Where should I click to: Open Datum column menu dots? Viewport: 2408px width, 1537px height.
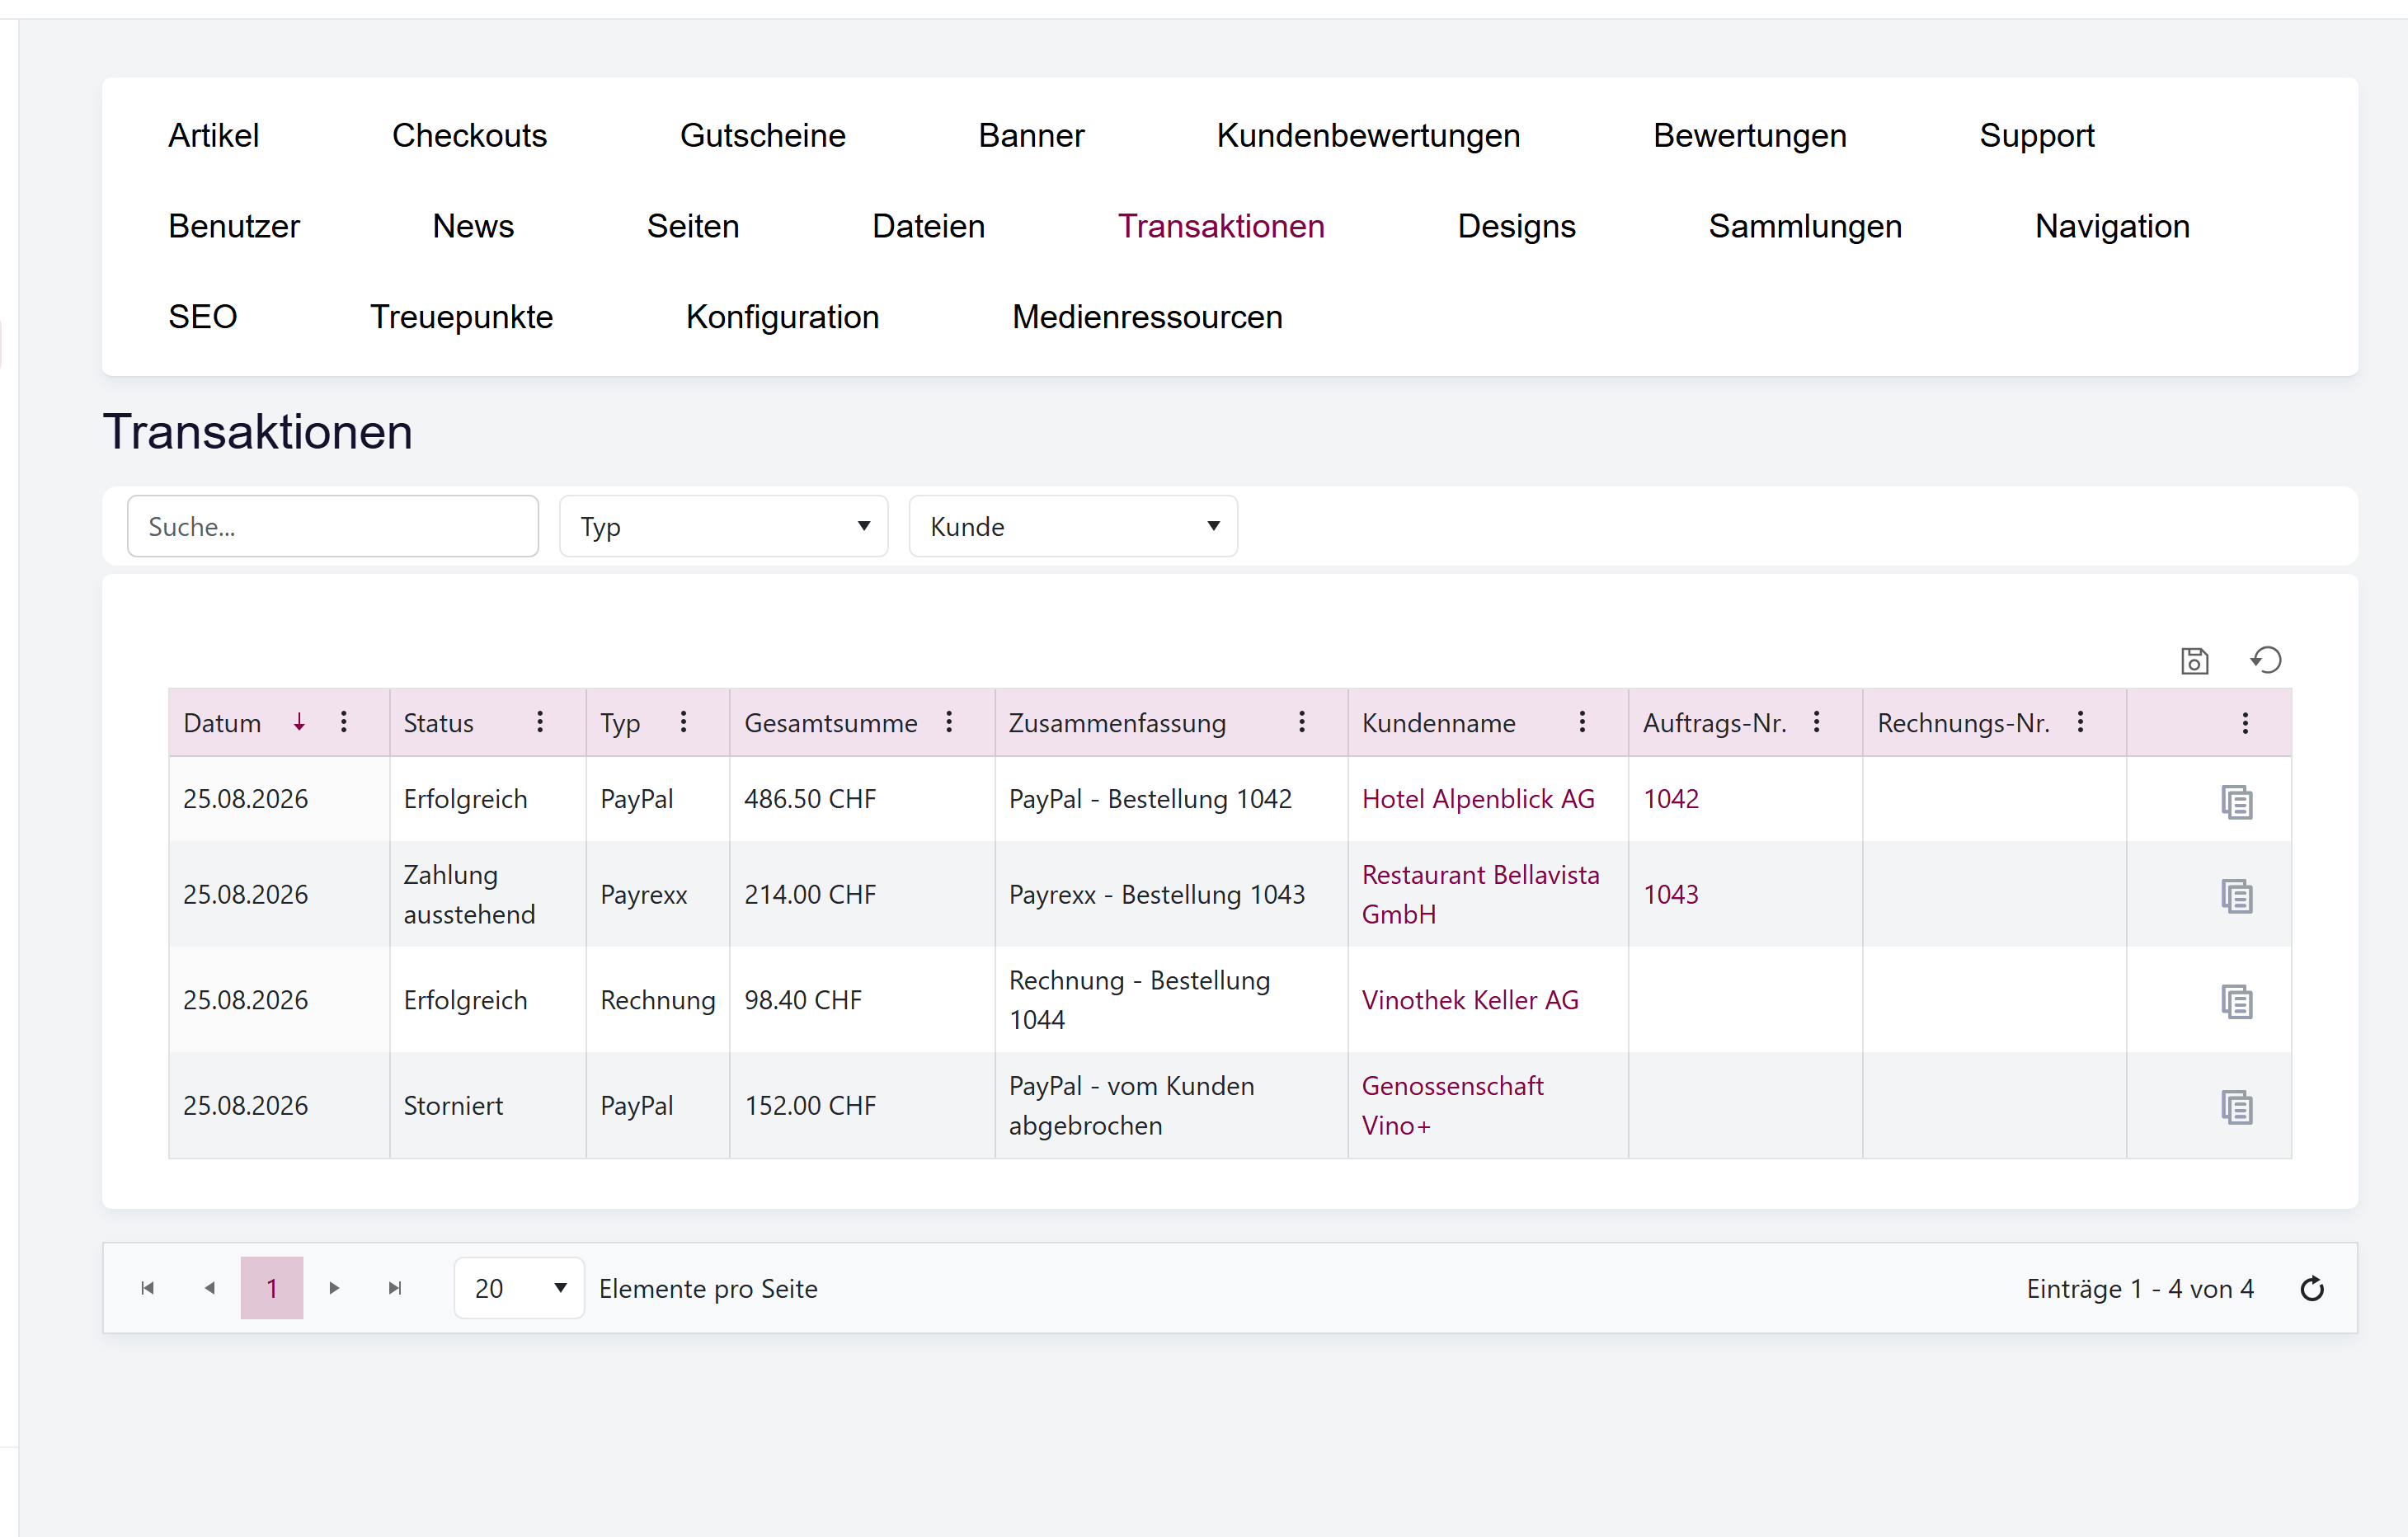[344, 722]
